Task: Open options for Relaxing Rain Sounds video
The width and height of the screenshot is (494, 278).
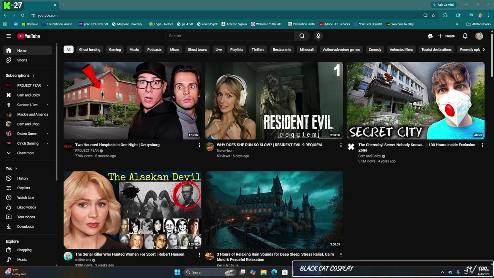Action: 340,255
